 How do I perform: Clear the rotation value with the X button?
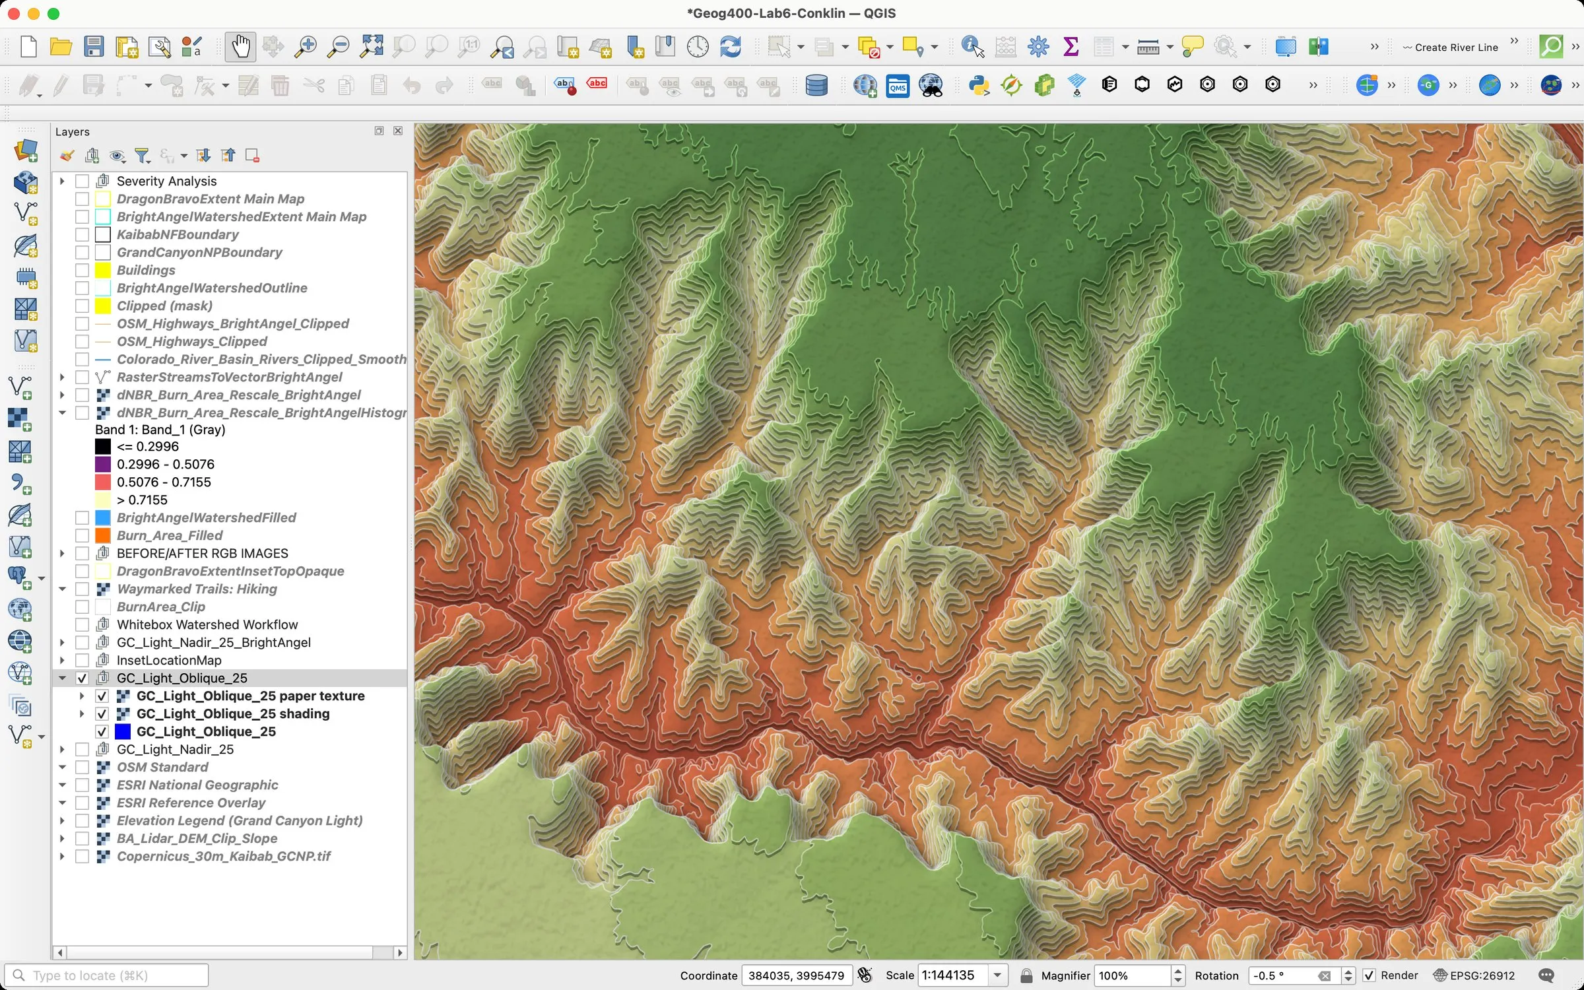1324,976
